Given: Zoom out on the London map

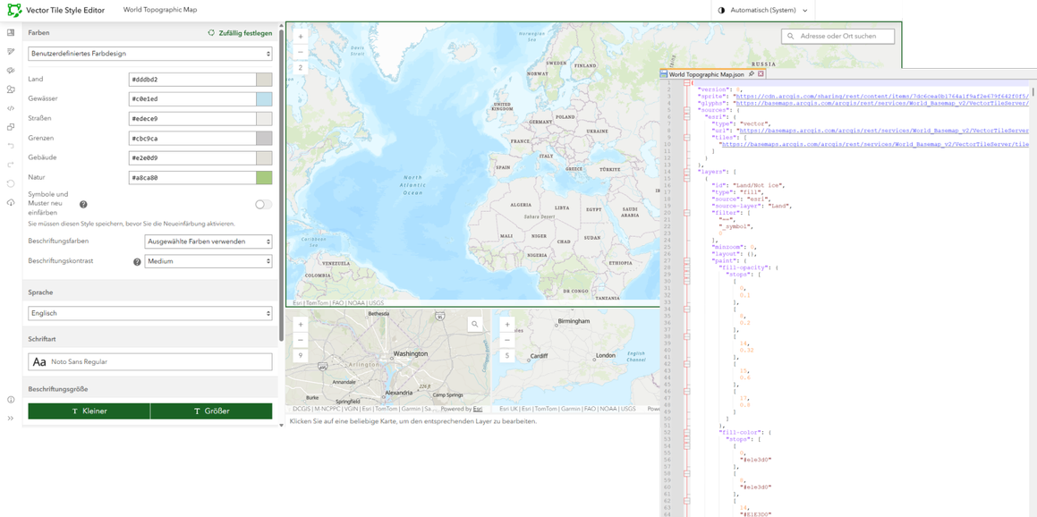Looking at the screenshot, I should (x=506, y=340).
